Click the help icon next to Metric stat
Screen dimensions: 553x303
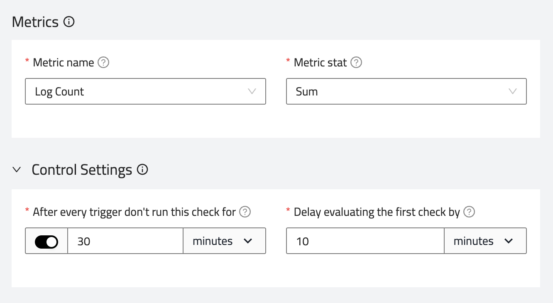coord(356,63)
